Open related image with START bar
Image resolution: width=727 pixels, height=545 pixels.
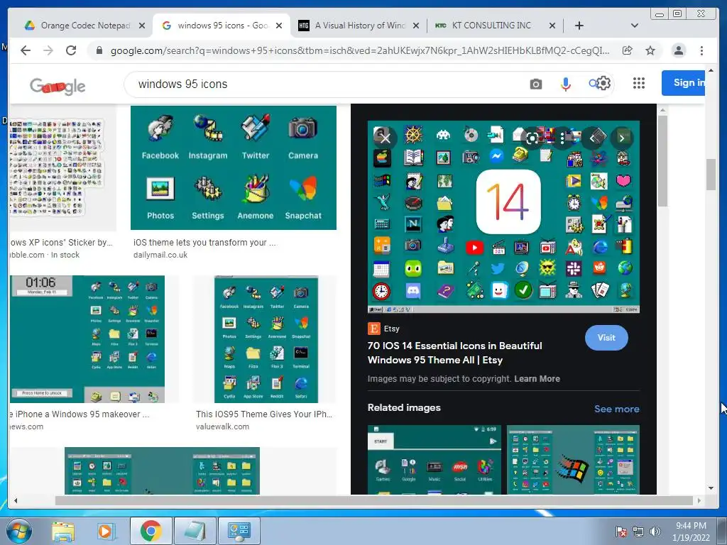tap(434, 460)
